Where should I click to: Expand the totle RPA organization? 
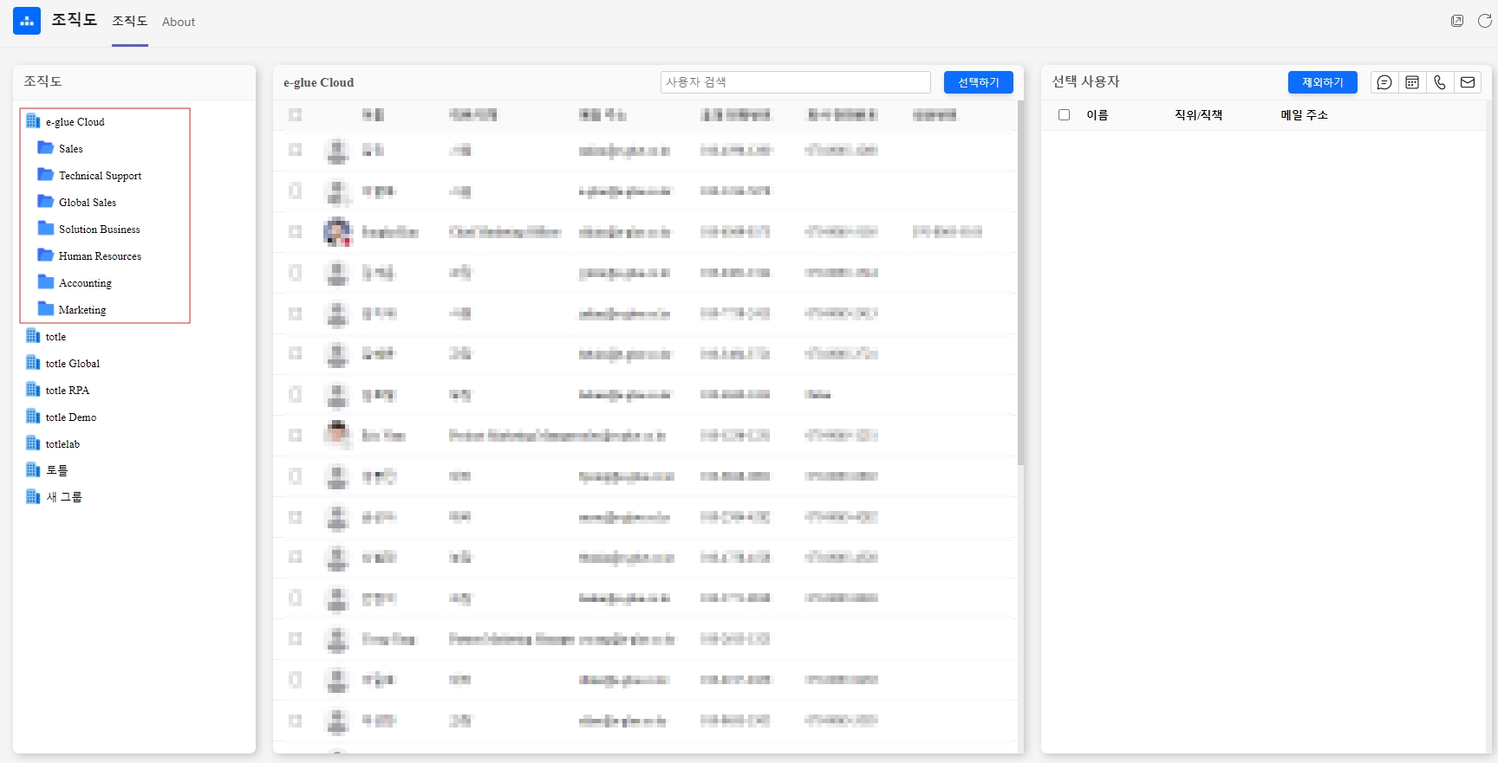click(34, 390)
